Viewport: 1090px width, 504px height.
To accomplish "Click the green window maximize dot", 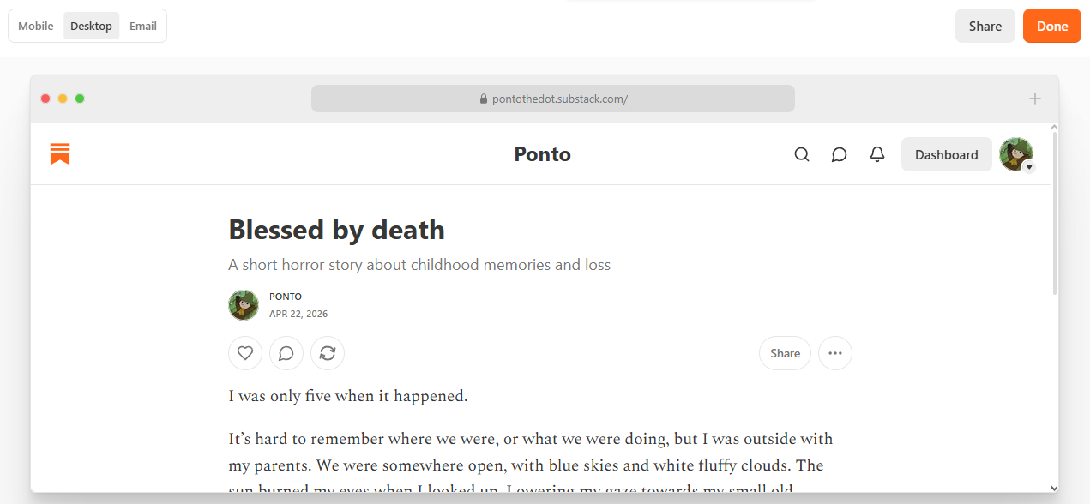I will pyautogui.click(x=80, y=99).
